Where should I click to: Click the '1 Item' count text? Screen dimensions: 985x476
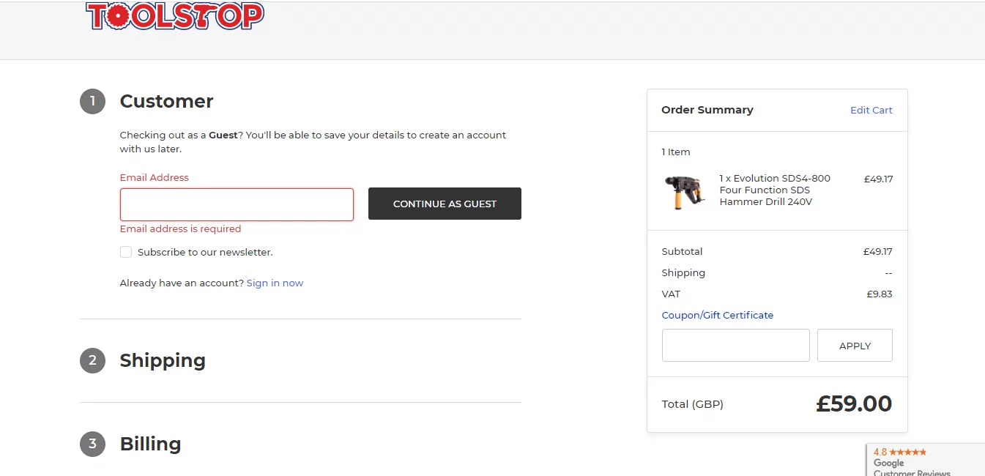(x=676, y=152)
